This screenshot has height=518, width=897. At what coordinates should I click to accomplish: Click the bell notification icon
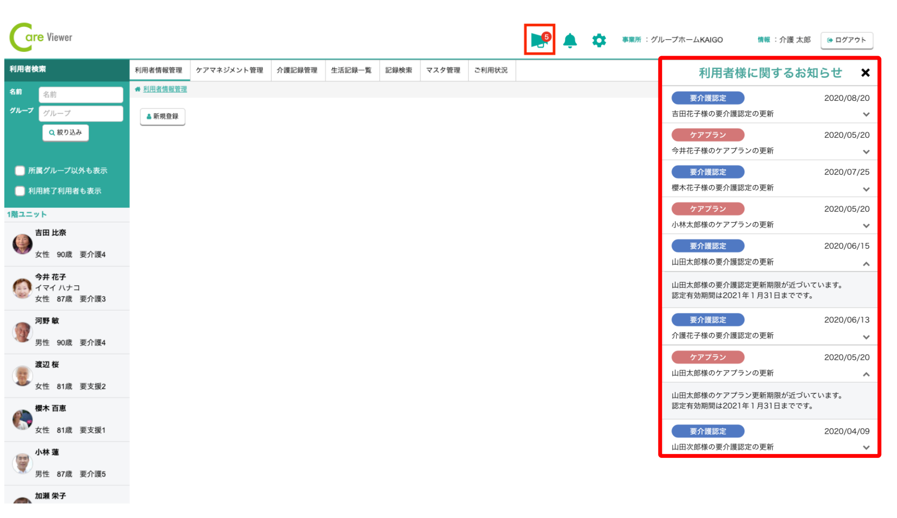[570, 40]
